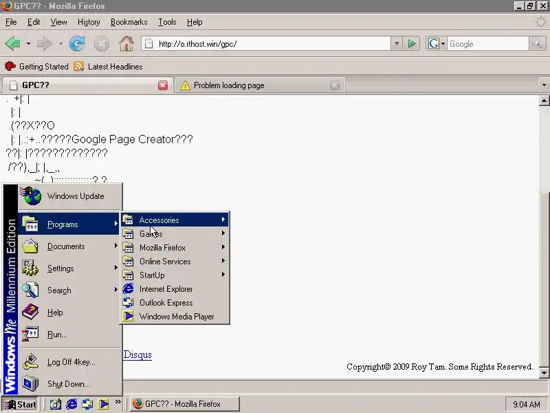The height and width of the screenshot is (413, 550).
Task: Switch to Problem loading page tab
Action: coord(260,85)
